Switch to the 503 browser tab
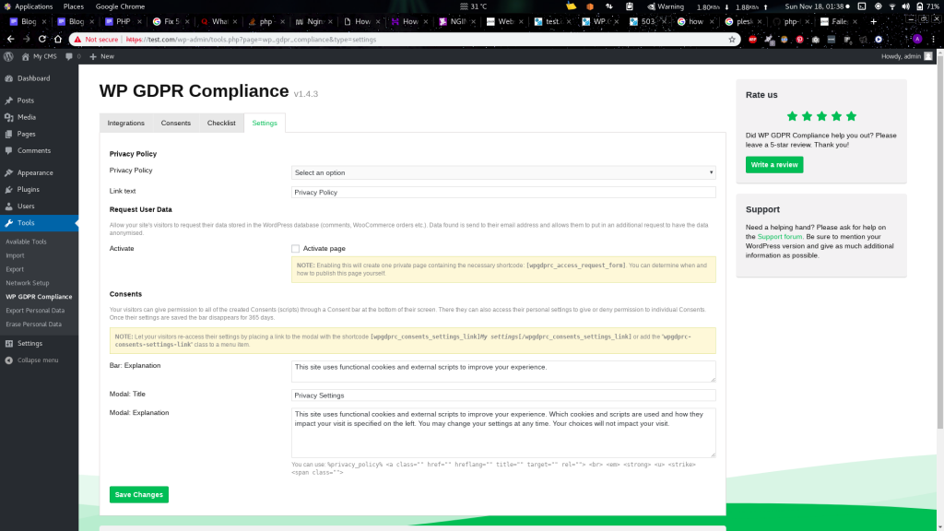Viewport: 944px width, 531px height. point(648,22)
